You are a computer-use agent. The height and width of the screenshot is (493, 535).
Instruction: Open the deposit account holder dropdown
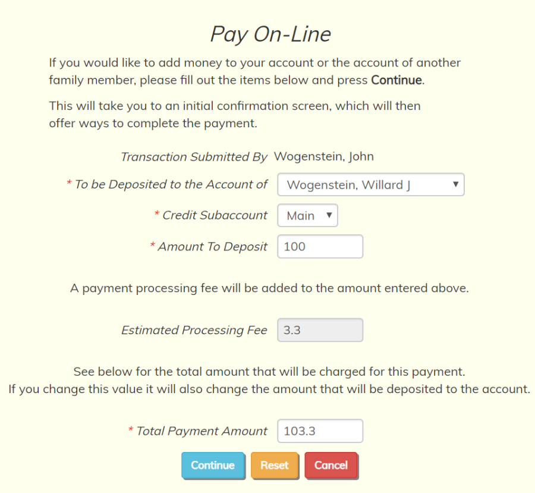coord(370,184)
